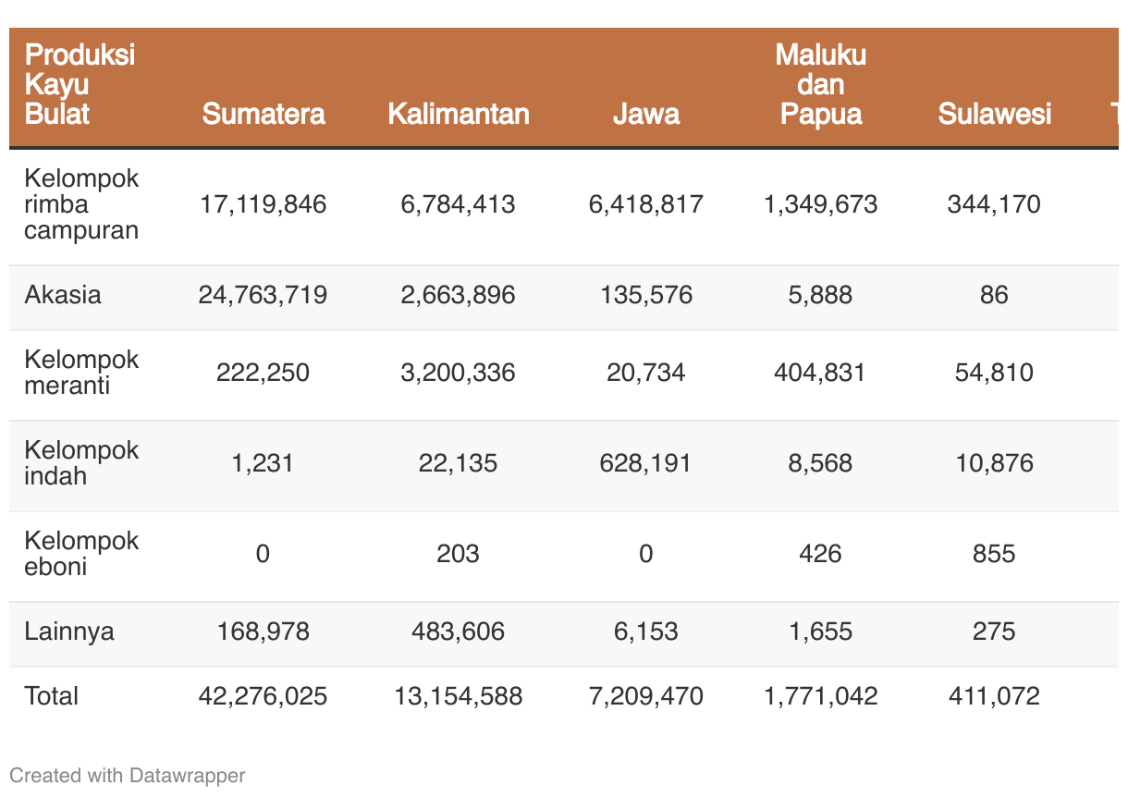Select the Sumatera total 42,276,025

pos(263,696)
